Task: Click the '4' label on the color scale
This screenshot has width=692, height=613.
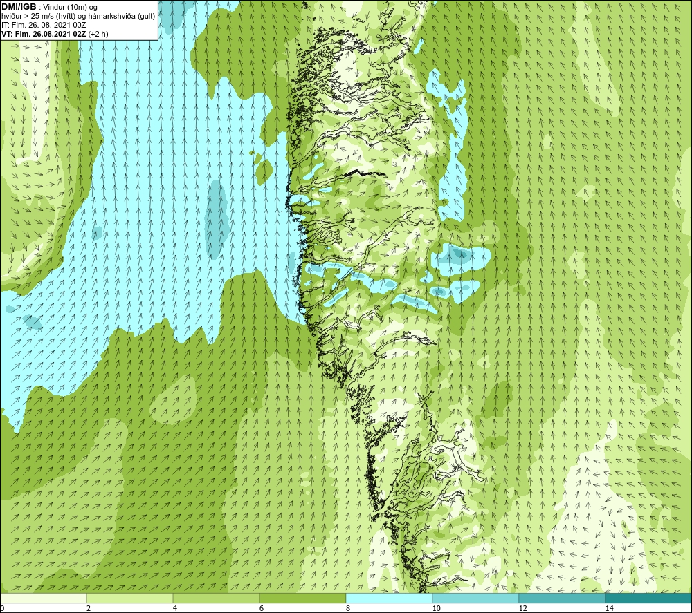Action: point(175,608)
